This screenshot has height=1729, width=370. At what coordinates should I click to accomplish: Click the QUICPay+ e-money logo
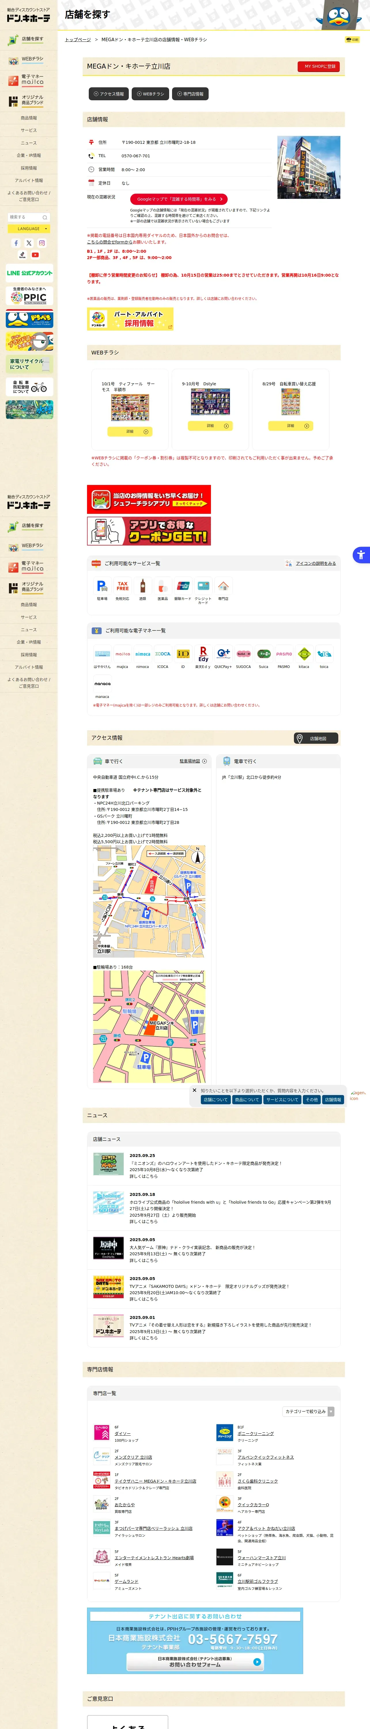tap(223, 654)
